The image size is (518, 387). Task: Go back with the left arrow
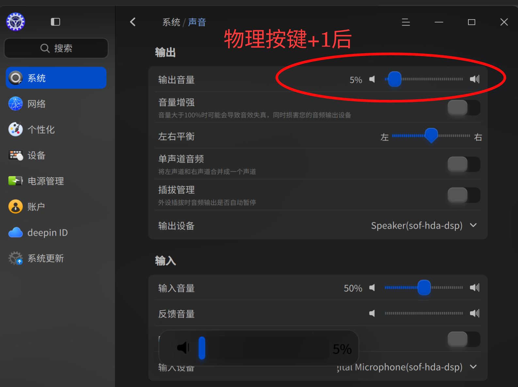point(133,22)
